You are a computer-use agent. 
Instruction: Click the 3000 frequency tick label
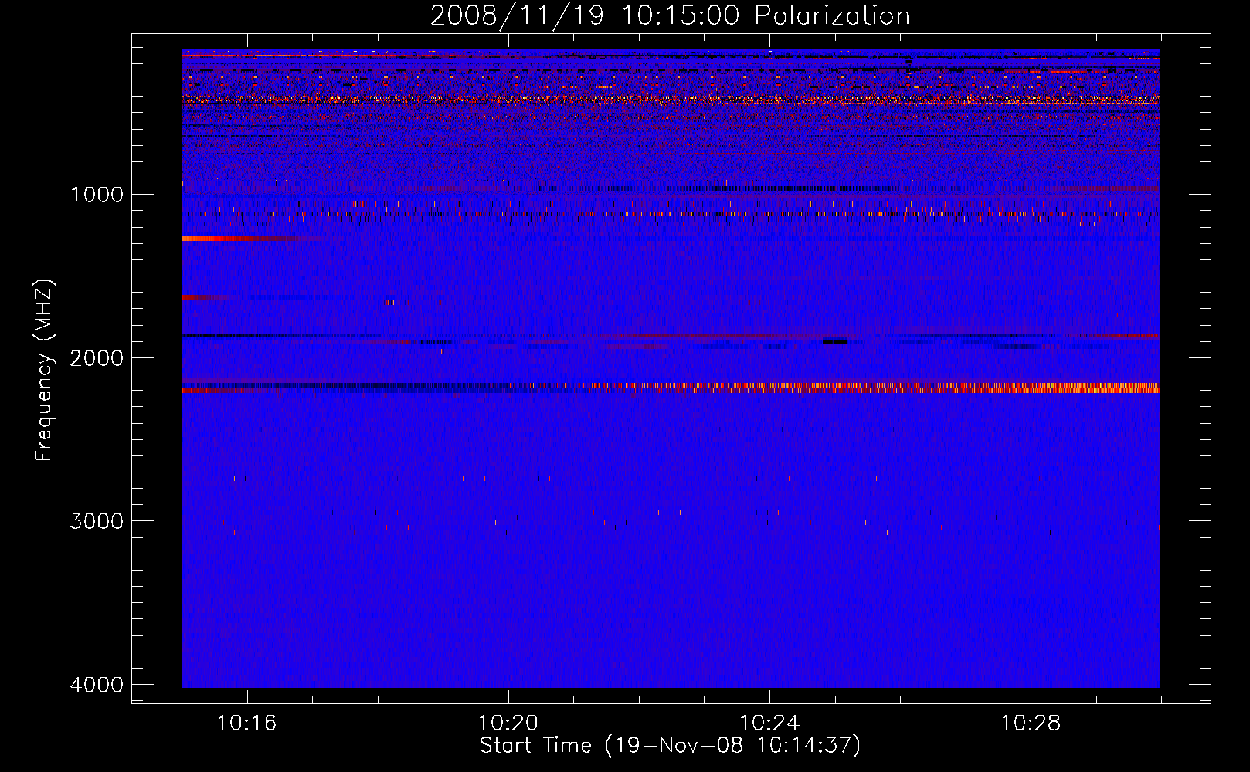click(x=97, y=521)
